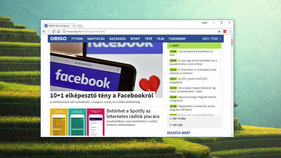Click the site info icon in address bar

(64, 31)
